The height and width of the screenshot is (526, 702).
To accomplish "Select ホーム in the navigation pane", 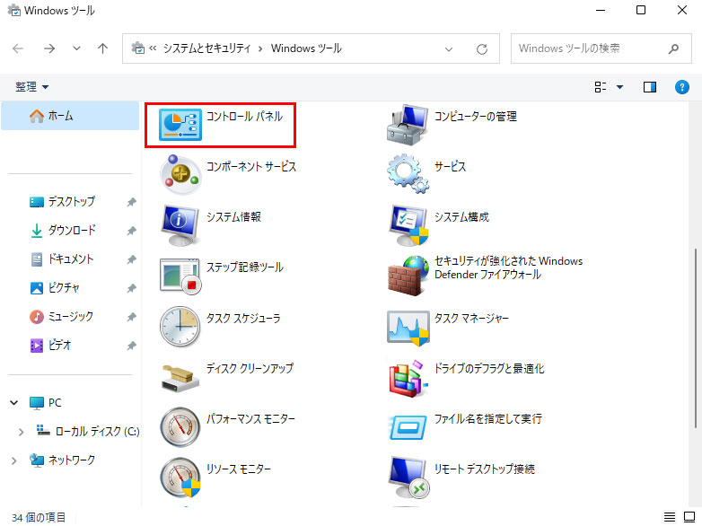I will [x=70, y=116].
